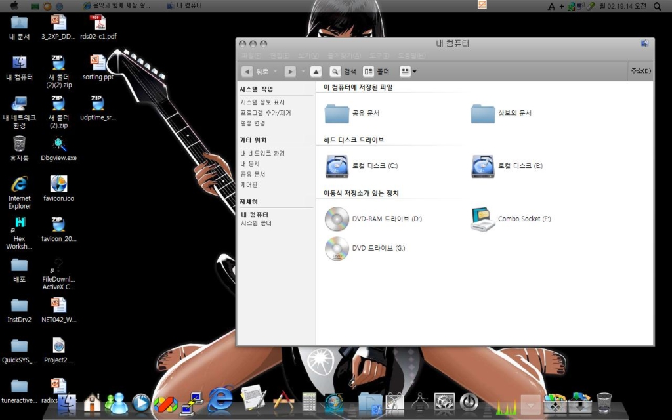This screenshot has width=672, height=420.
Task: Open the gear system preferences dock icon
Action: pos(444,404)
